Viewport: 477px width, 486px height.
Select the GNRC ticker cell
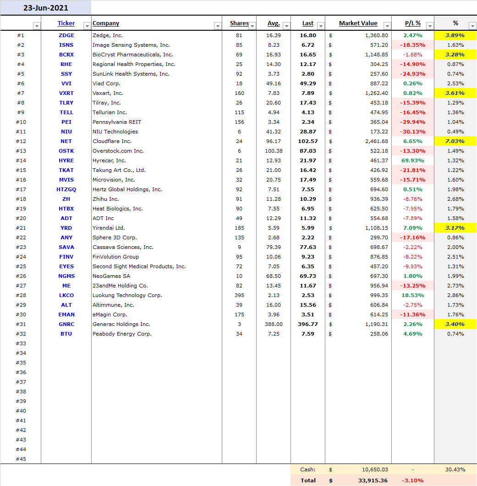(66, 324)
